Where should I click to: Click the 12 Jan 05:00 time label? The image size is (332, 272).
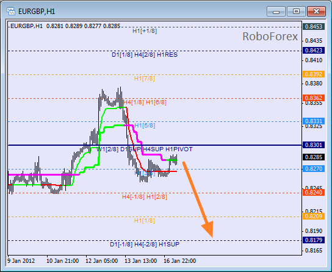(102, 261)
